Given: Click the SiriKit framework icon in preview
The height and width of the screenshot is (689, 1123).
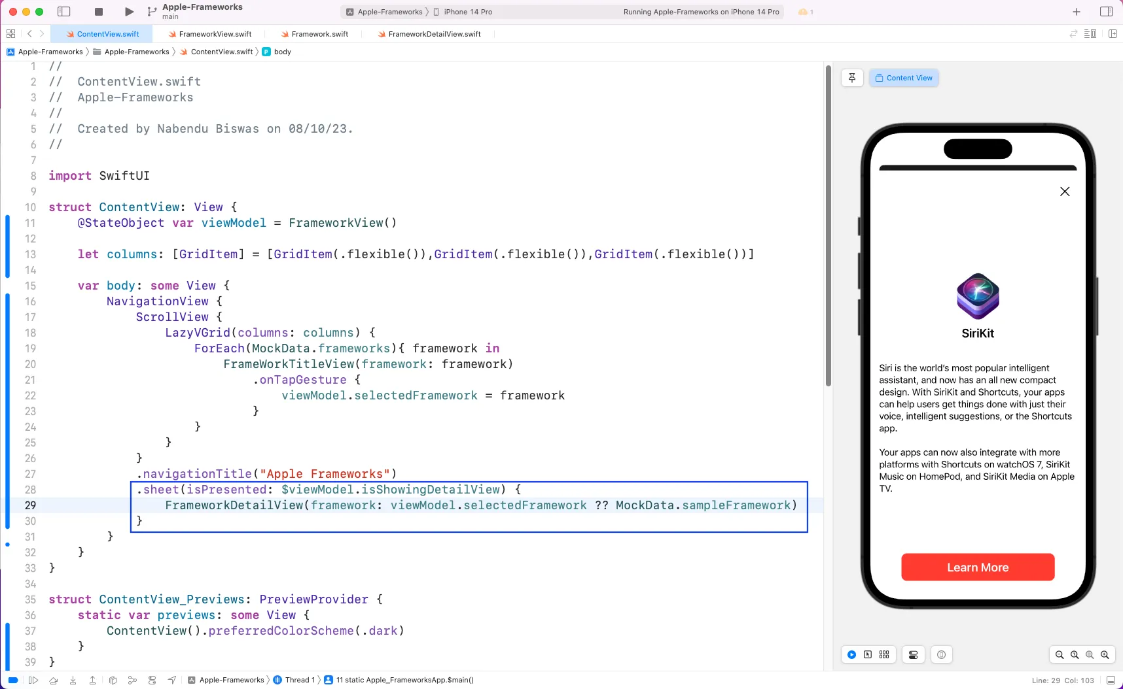Looking at the screenshot, I should 978,296.
